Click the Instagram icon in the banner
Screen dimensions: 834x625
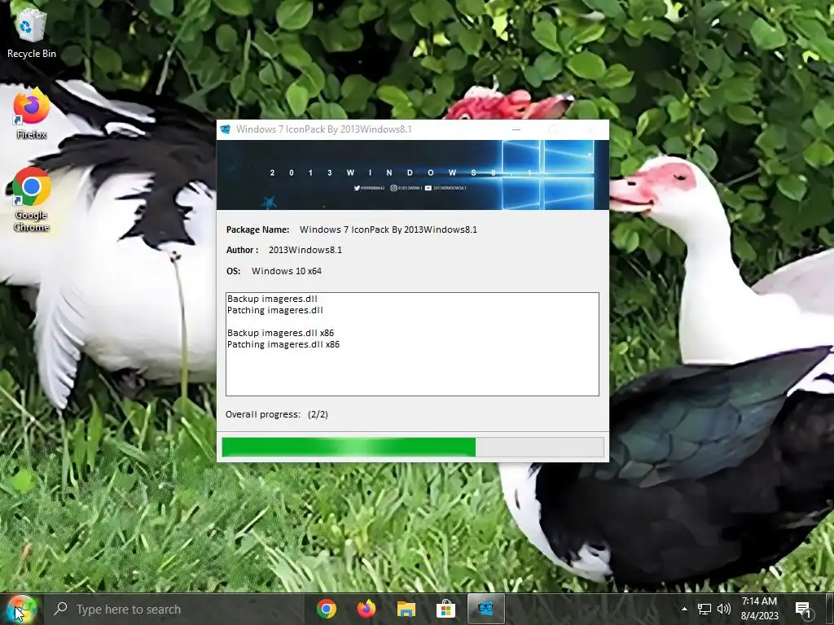coord(393,188)
